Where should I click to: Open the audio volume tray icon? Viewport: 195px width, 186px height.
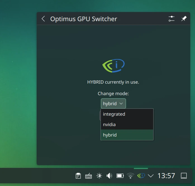[x=110, y=176]
